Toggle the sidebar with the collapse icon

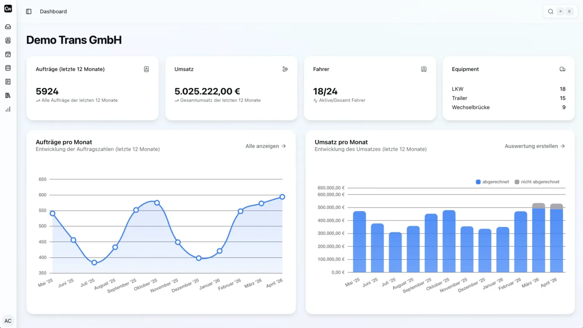pyautogui.click(x=28, y=11)
